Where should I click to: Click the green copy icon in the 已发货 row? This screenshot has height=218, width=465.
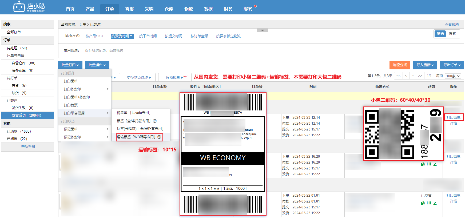point(423,203)
